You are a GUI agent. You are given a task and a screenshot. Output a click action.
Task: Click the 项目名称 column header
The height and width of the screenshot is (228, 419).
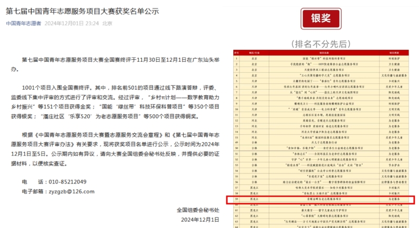pyautogui.click(x=324, y=53)
